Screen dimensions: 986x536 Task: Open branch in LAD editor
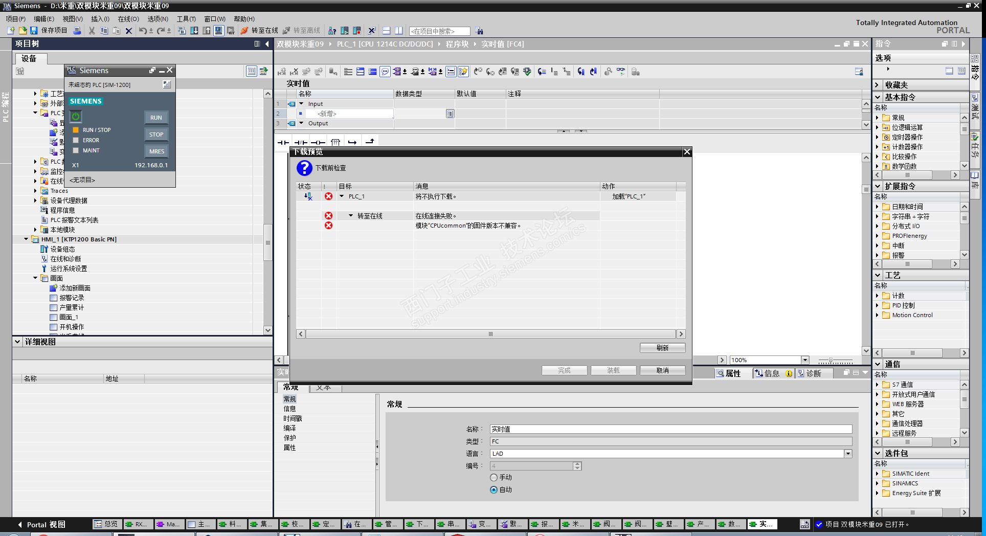(352, 142)
